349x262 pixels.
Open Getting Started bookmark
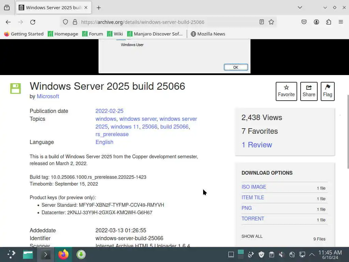pyautogui.click(x=24, y=34)
